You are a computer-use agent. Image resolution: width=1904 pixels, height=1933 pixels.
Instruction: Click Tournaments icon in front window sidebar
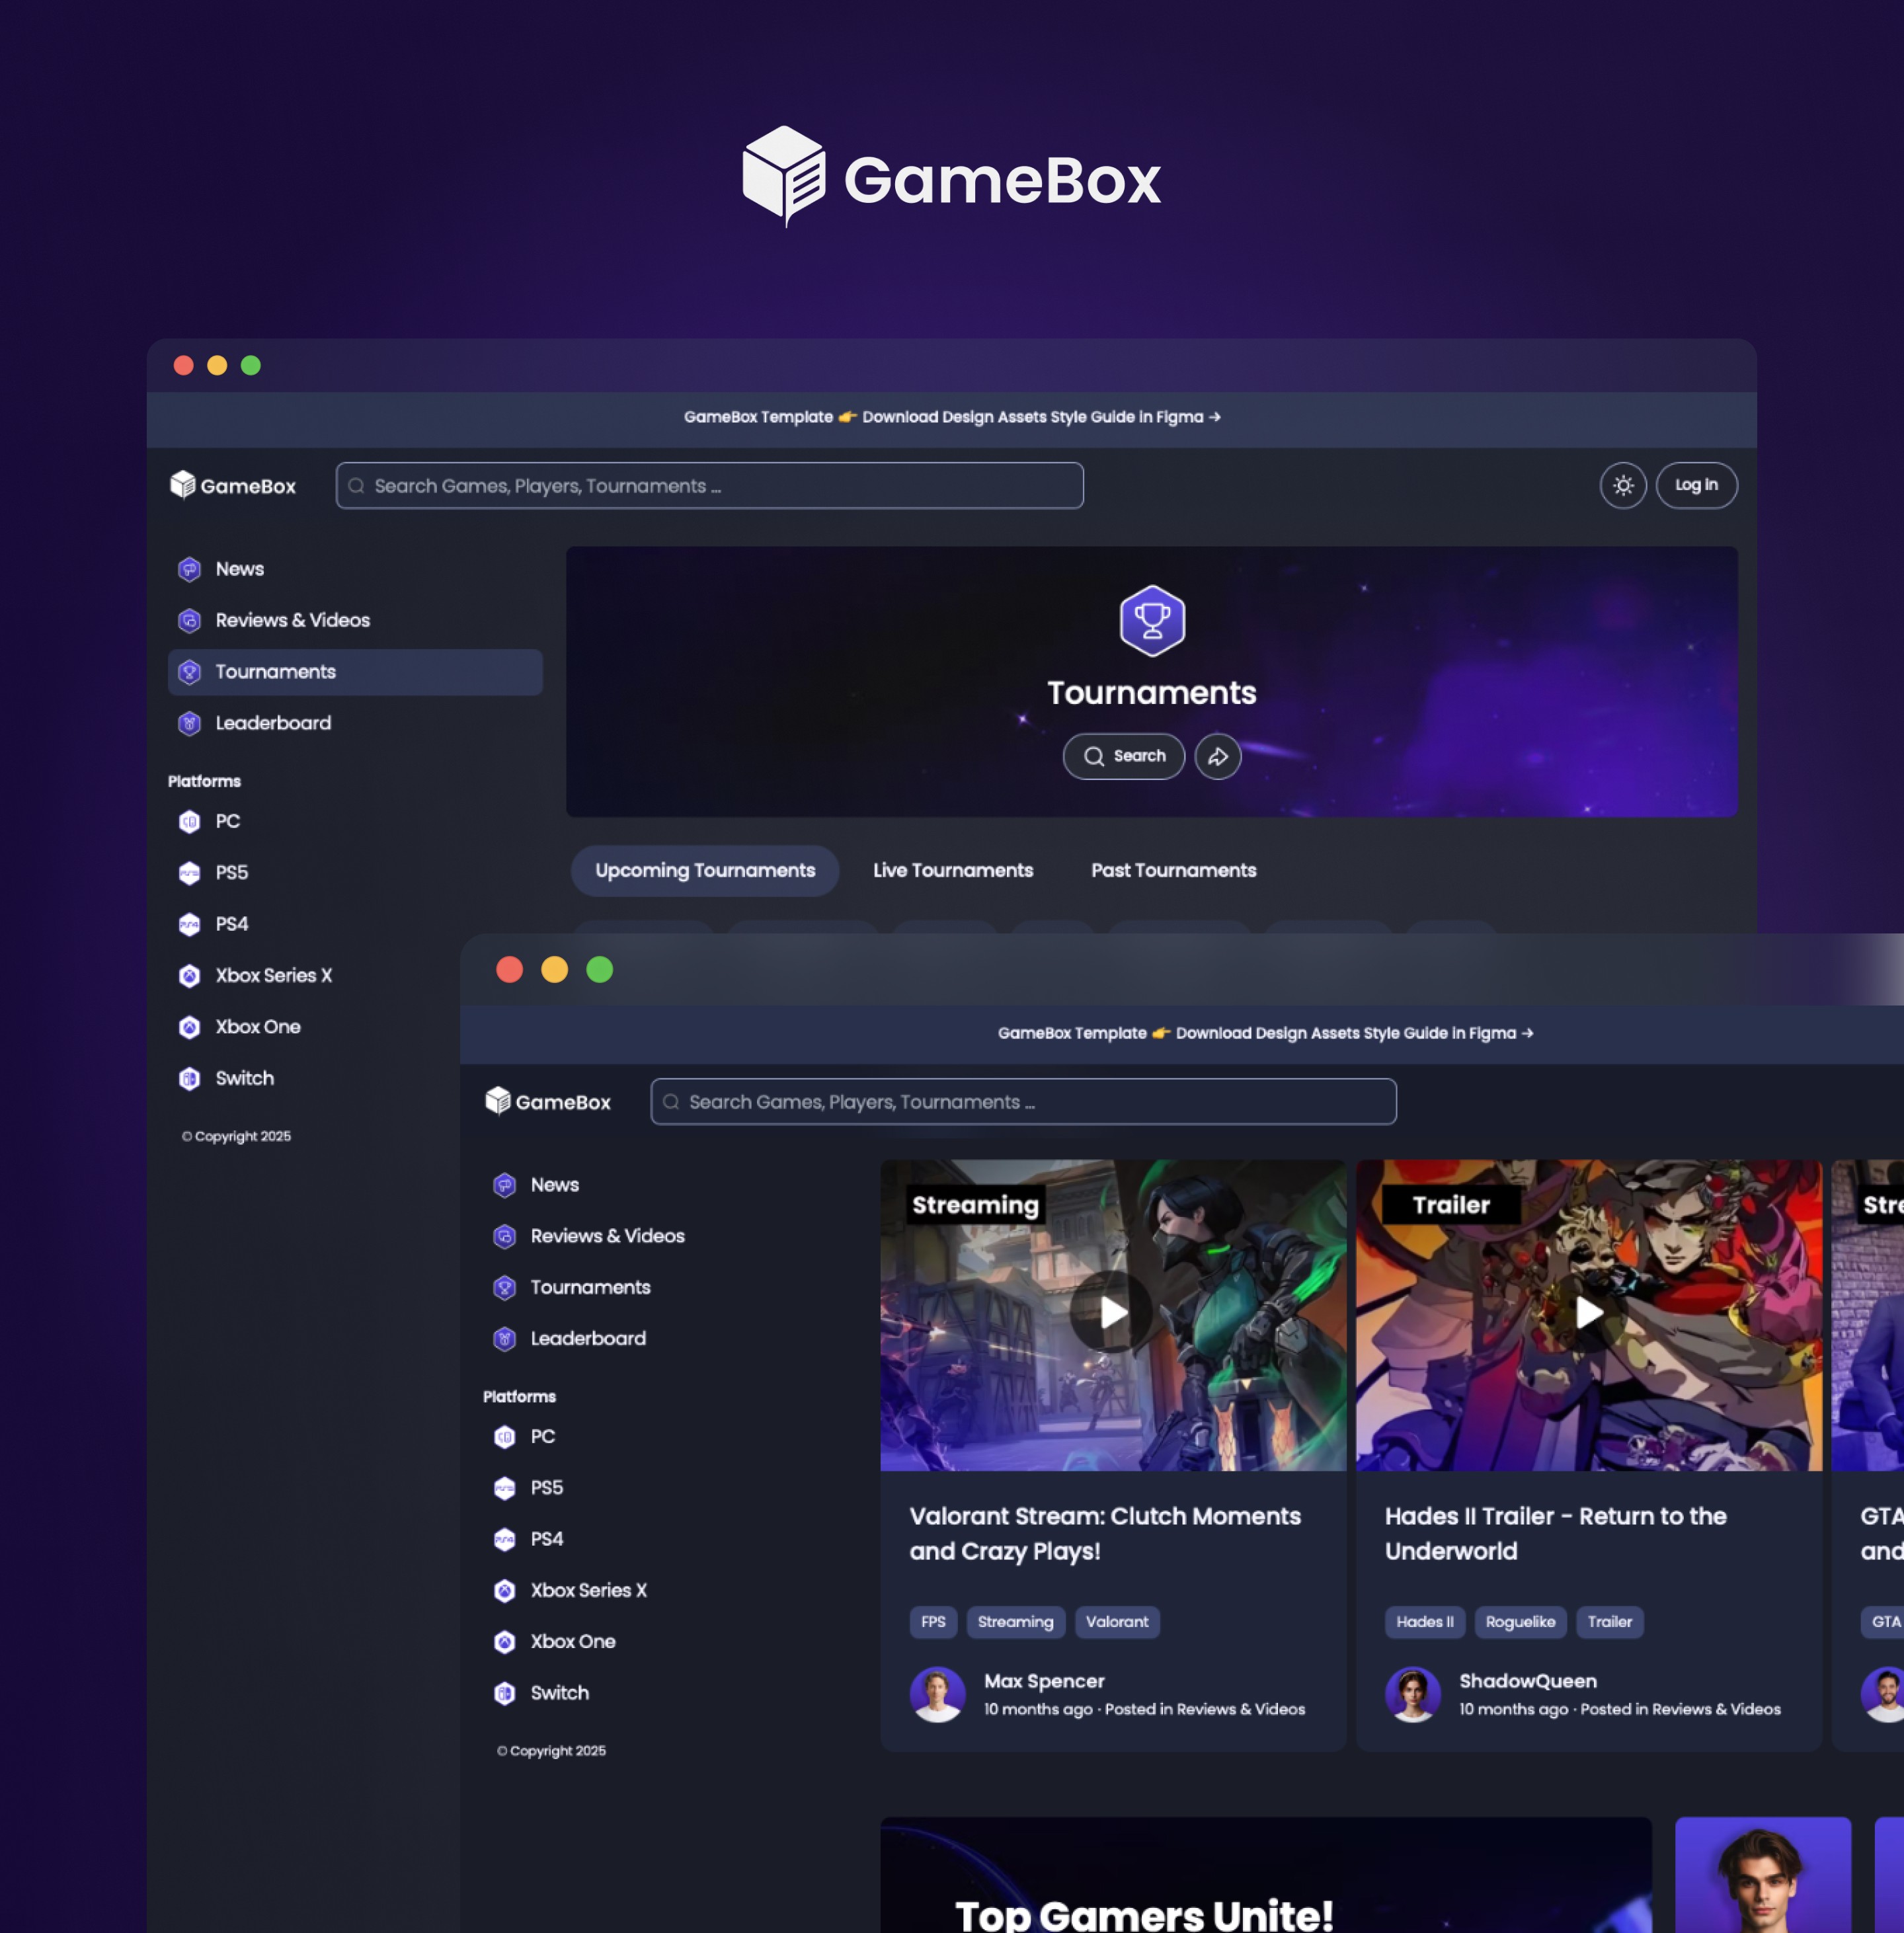pyautogui.click(x=504, y=1287)
